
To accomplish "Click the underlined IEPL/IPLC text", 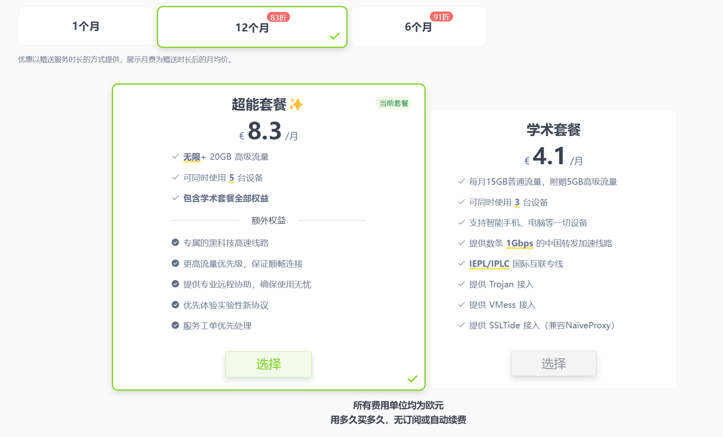I will click(x=489, y=264).
